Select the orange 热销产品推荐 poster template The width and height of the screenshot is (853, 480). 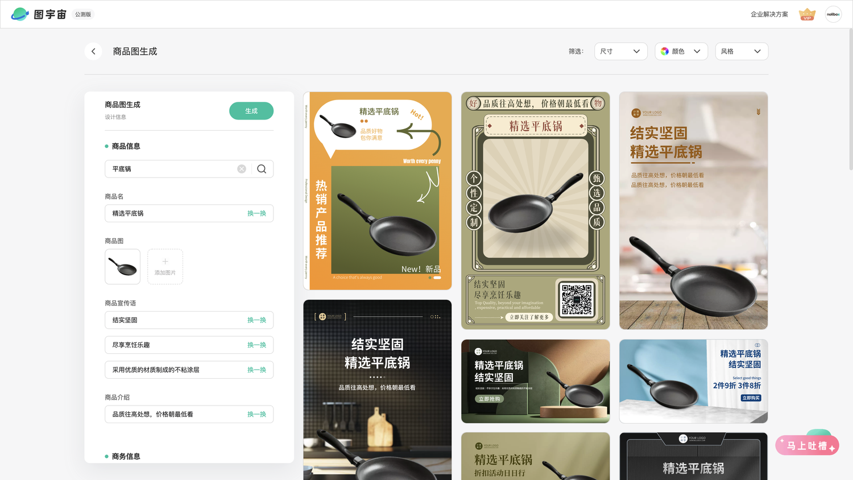[x=378, y=191]
